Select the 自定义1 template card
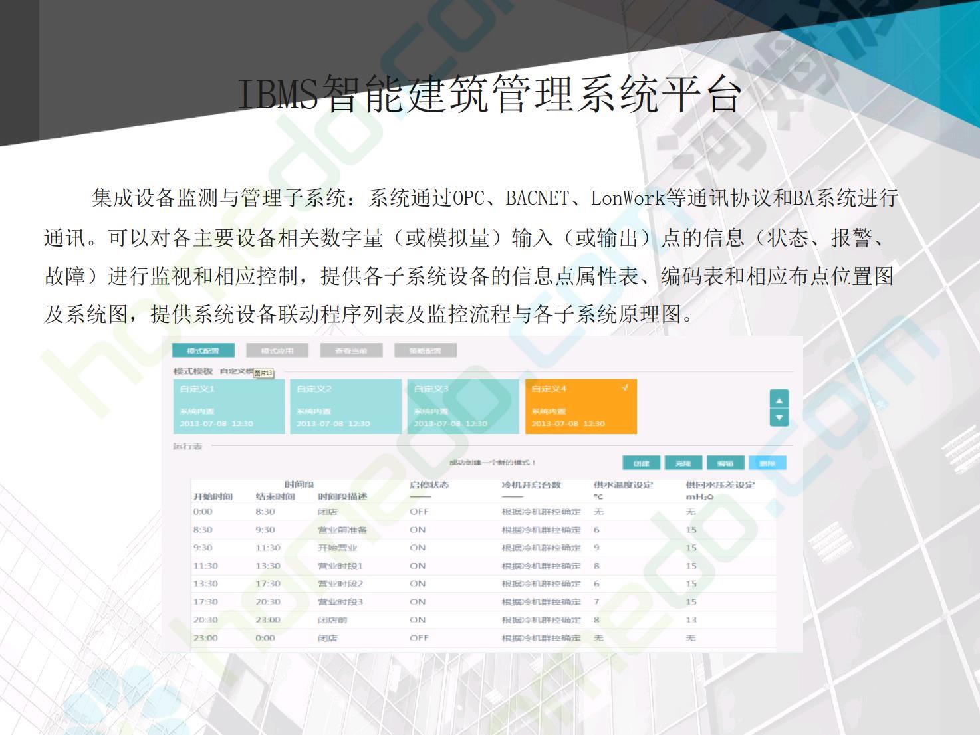This screenshot has width=980, height=735. [229, 407]
